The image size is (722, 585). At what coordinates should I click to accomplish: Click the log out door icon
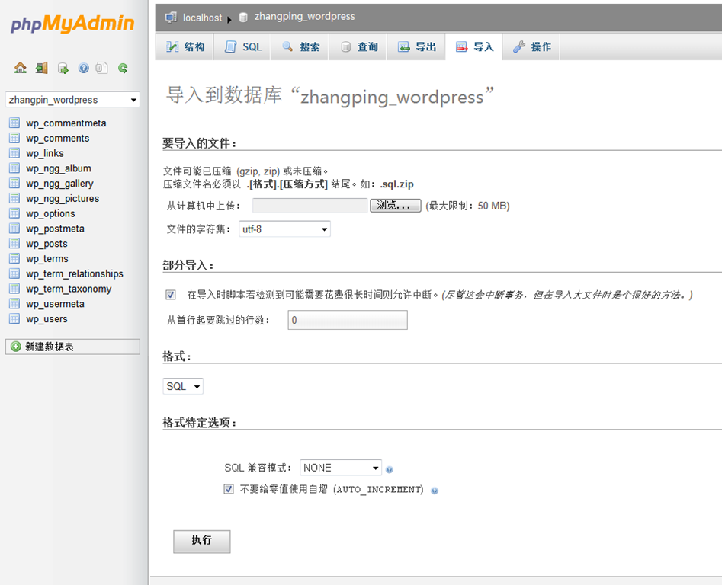click(42, 69)
